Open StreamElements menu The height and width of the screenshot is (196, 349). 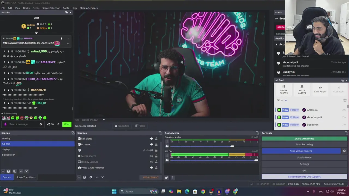click(x=89, y=8)
